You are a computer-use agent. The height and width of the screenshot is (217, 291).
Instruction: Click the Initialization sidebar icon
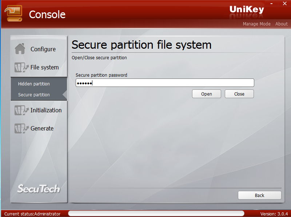coord(21,110)
